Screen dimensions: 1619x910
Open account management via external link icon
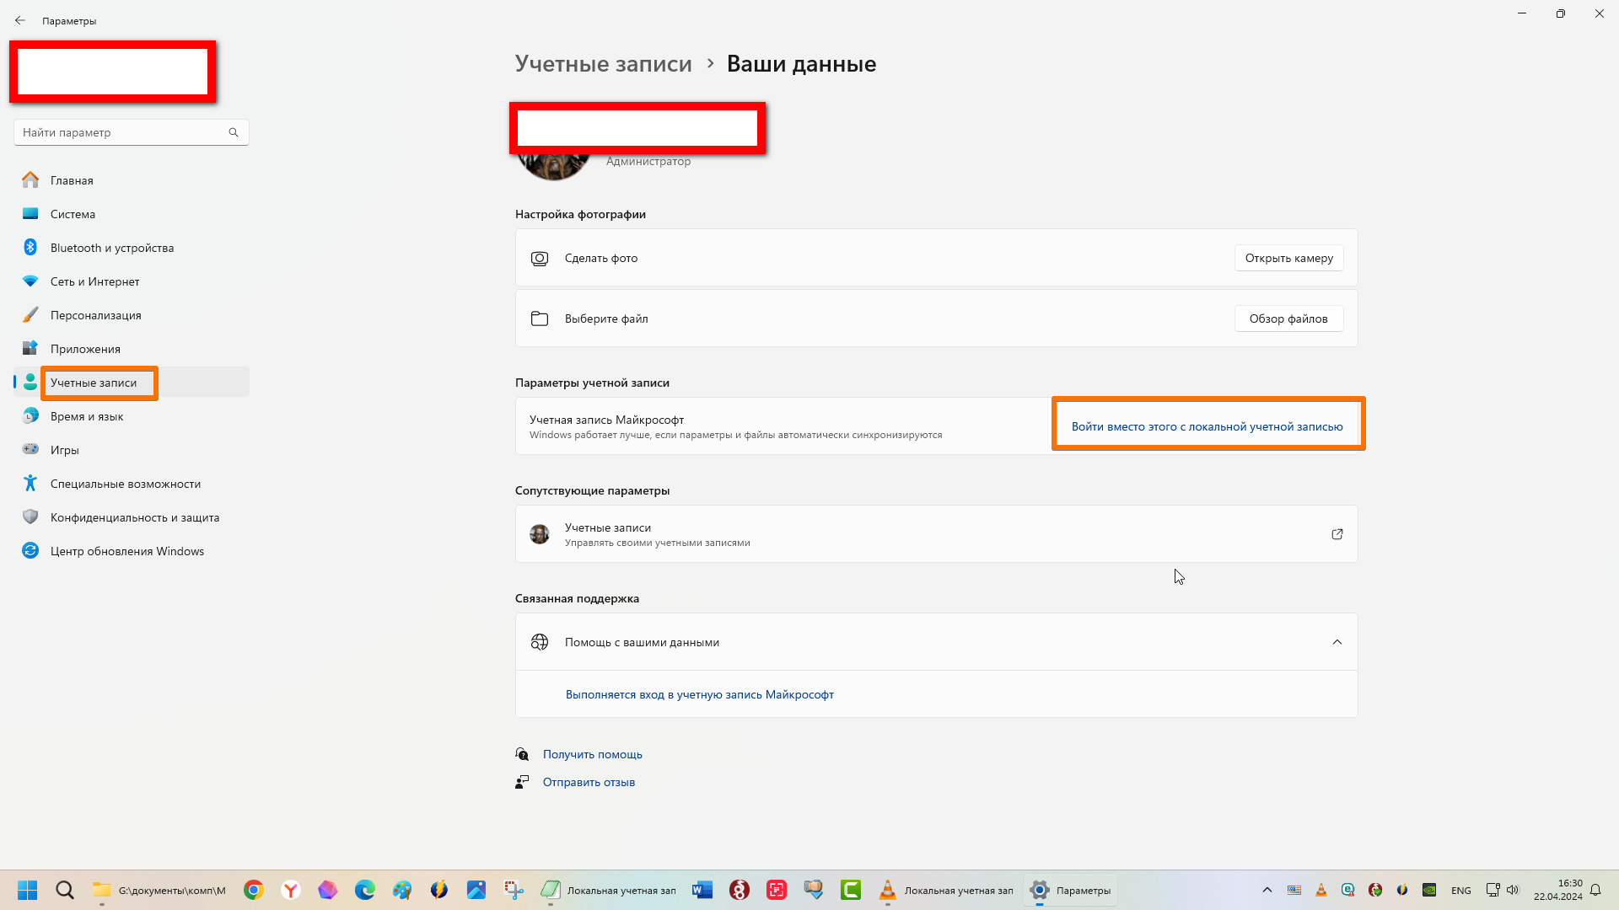[1337, 534]
